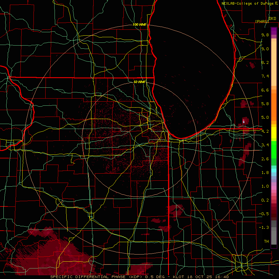Viewport: 279px width, 279px height.
Task: Click the pink segment of the color bar
Action: pyautogui.click(x=274, y=188)
